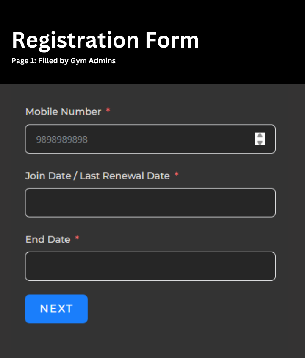Select the End Date input box
This screenshot has height=358, width=305.
(x=150, y=266)
